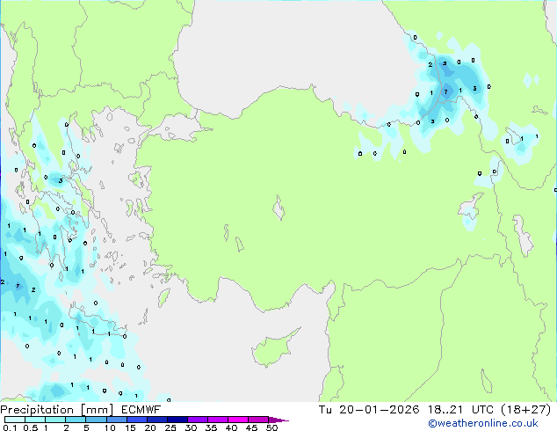The height and width of the screenshot is (431, 557).
Task: Click the 0.5–1 mm legend color swatch
Action: click(x=35, y=420)
